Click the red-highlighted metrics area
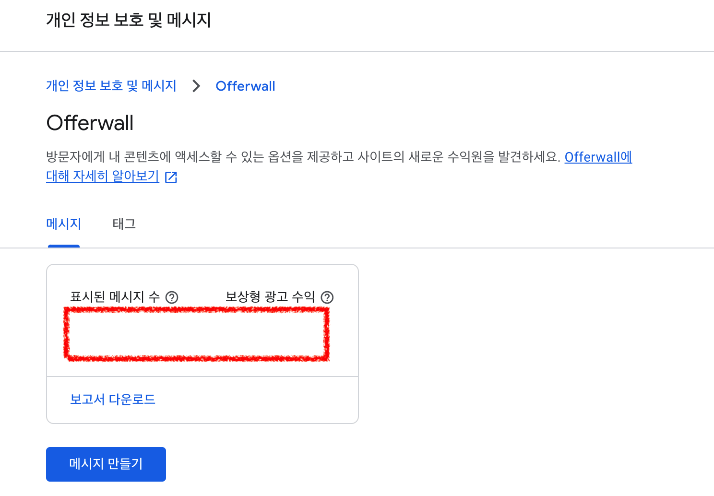 197,333
